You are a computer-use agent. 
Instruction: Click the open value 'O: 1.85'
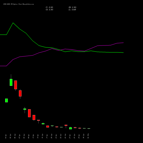pos(49,10)
